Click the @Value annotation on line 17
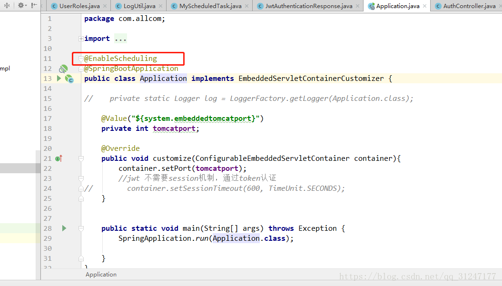Viewport: 502px width, 286px height. (x=114, y=118)
